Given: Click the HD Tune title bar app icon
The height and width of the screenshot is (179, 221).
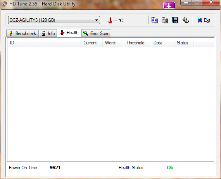Looking at the screenshot, I should click(4, 4).
